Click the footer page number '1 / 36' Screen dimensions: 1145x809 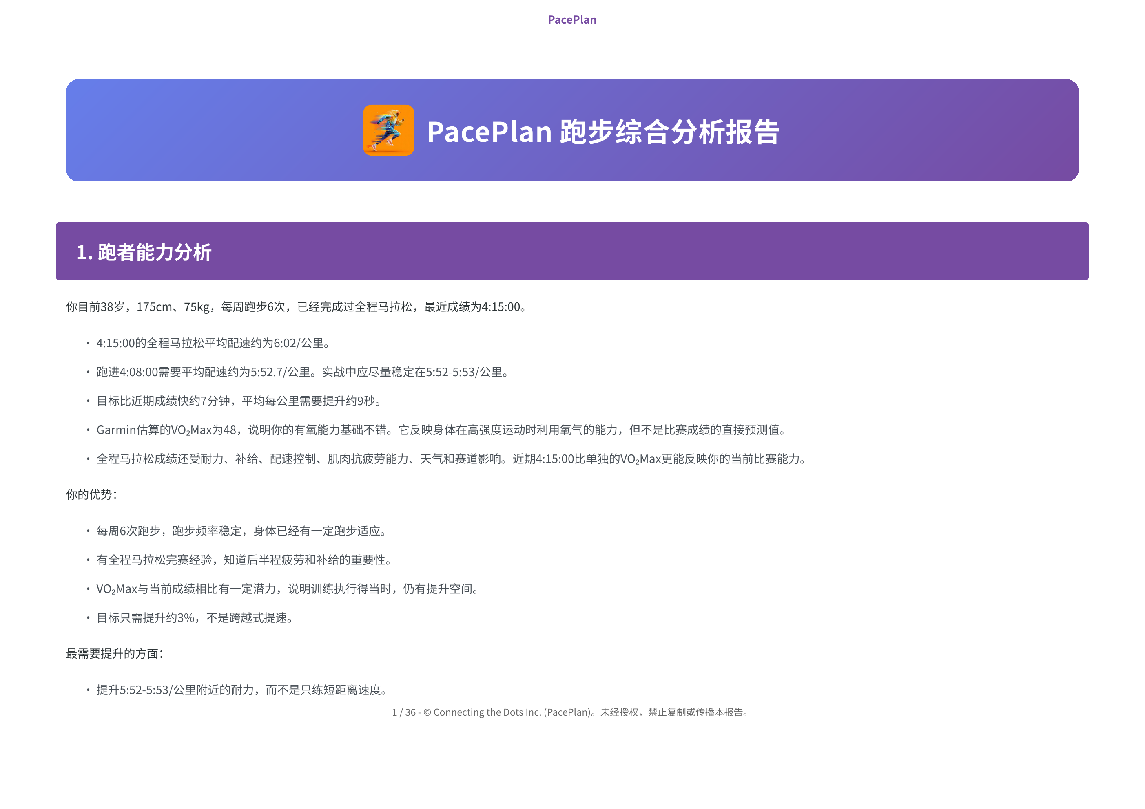(403, 712)
